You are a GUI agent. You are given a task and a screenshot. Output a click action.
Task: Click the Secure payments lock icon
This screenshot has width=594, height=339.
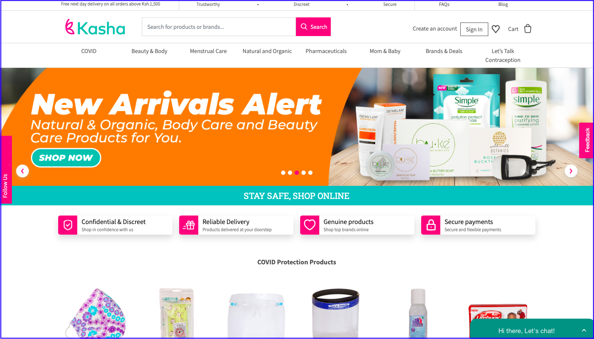click(431, 225)
